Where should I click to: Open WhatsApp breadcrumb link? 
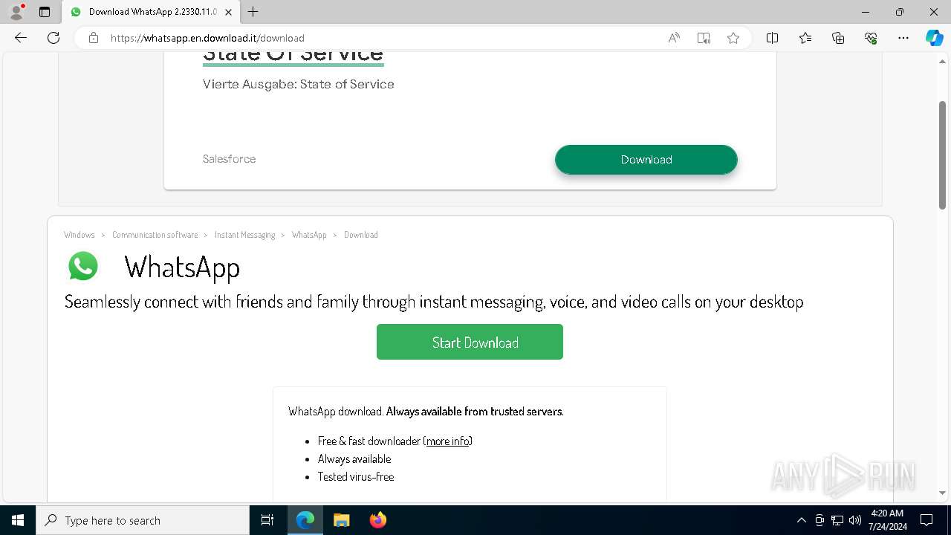click(309, 235)
